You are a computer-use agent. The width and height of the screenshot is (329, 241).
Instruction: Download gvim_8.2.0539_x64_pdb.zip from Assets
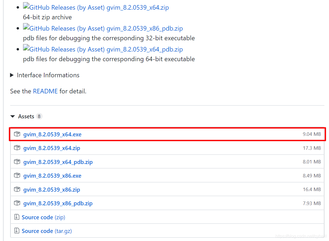(58, 162)
